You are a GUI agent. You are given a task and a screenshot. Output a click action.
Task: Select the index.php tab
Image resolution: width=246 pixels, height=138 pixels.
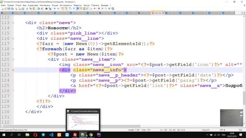pyautogui.click(x=157, y=13)
